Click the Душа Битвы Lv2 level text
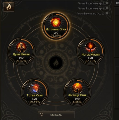The image size is (119, 120). pos(21,58)
